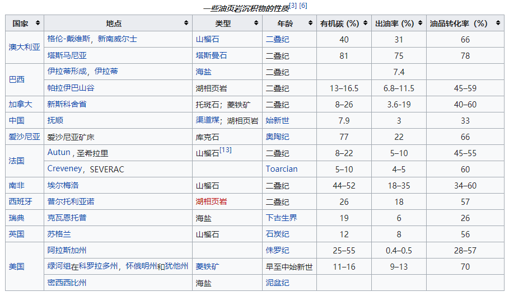
Task: Open citation reference [3] in caption
Action: 293,6
